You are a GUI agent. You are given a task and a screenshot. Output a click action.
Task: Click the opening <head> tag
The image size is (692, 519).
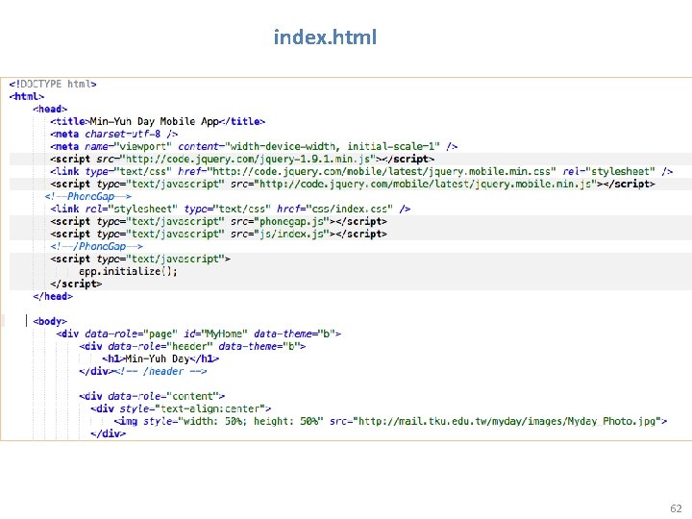click(x=50, y=109)
